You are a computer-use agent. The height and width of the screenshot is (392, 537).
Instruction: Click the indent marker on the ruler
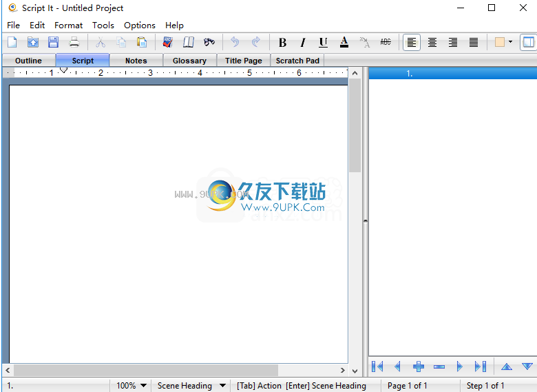coord(63,70)
